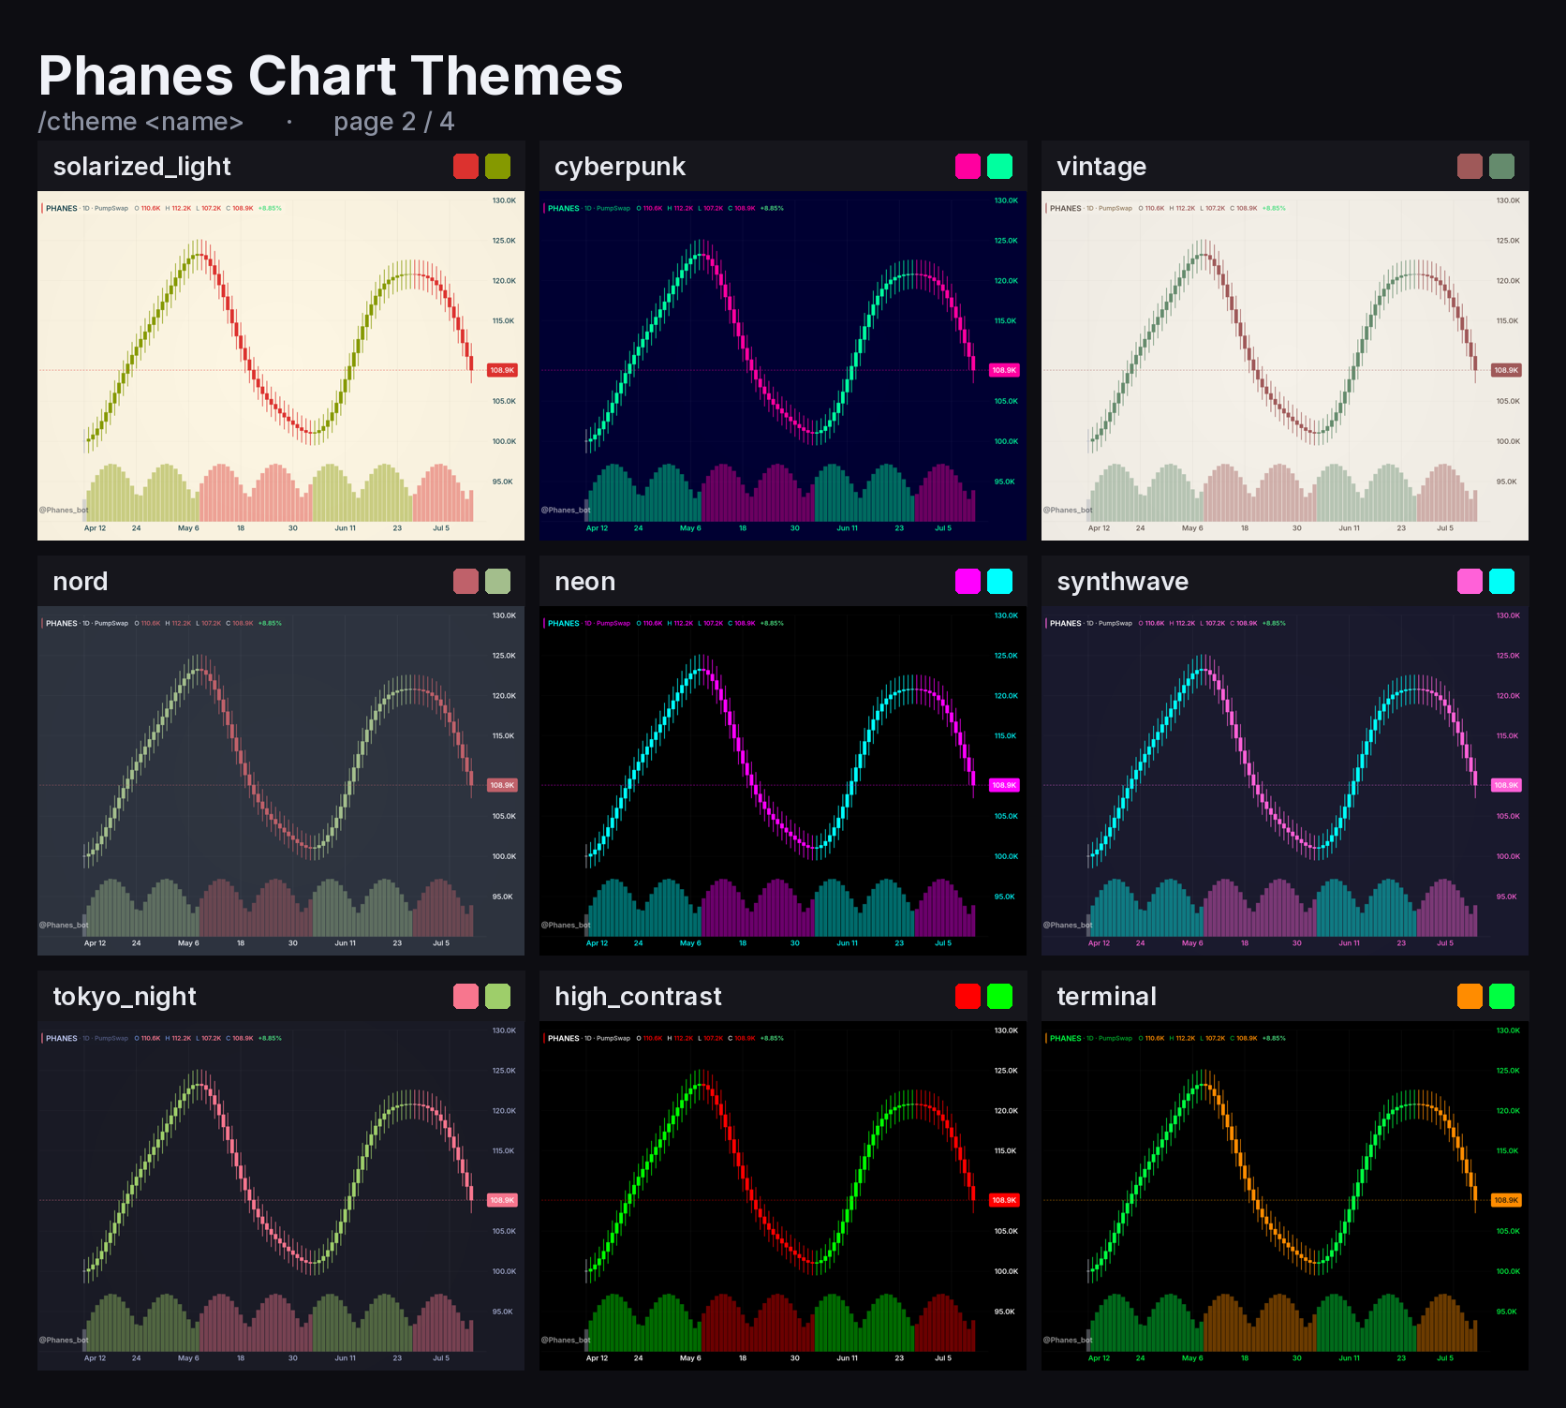The height and width of the screenshot is (1408, 1566).
Task: Click the orange swatch beside terminal
Action: point(1470,996)
